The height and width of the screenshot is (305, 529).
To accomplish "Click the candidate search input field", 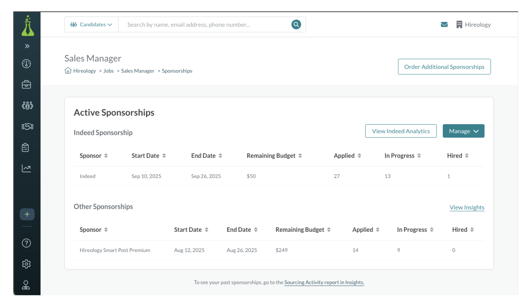I will click(x=205, y=25).
